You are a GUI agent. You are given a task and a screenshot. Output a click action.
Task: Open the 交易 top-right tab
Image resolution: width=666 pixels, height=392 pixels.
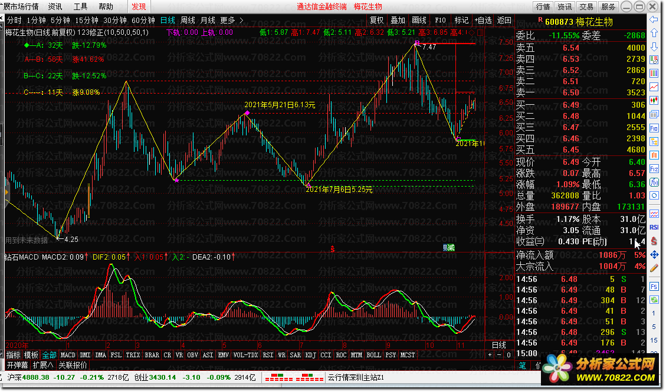pos(586,6)
